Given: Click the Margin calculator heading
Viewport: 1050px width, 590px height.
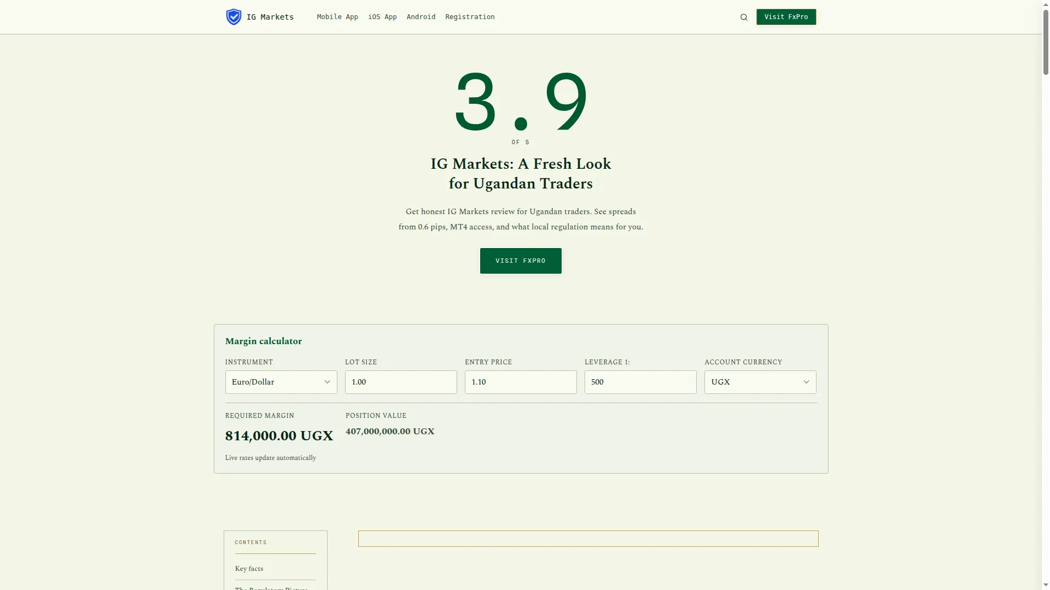Looking at the screenshot, I should click(264, 341).
